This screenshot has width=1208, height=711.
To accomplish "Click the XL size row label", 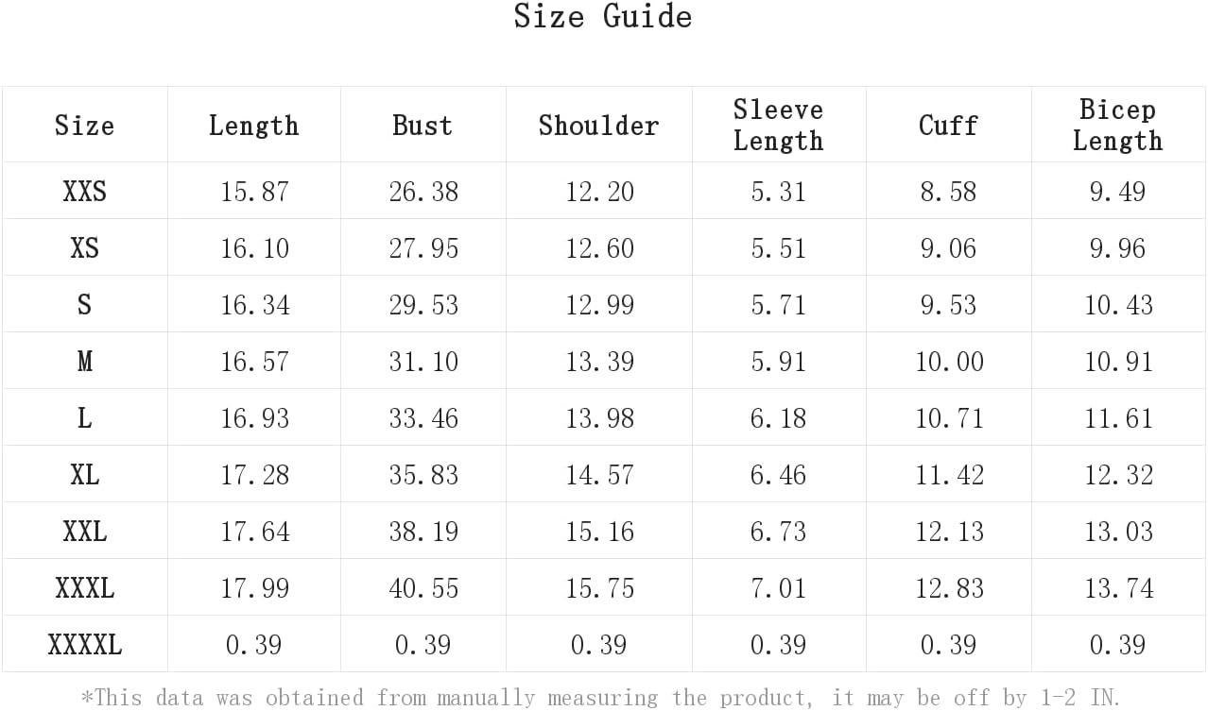I will pos(84,475).
